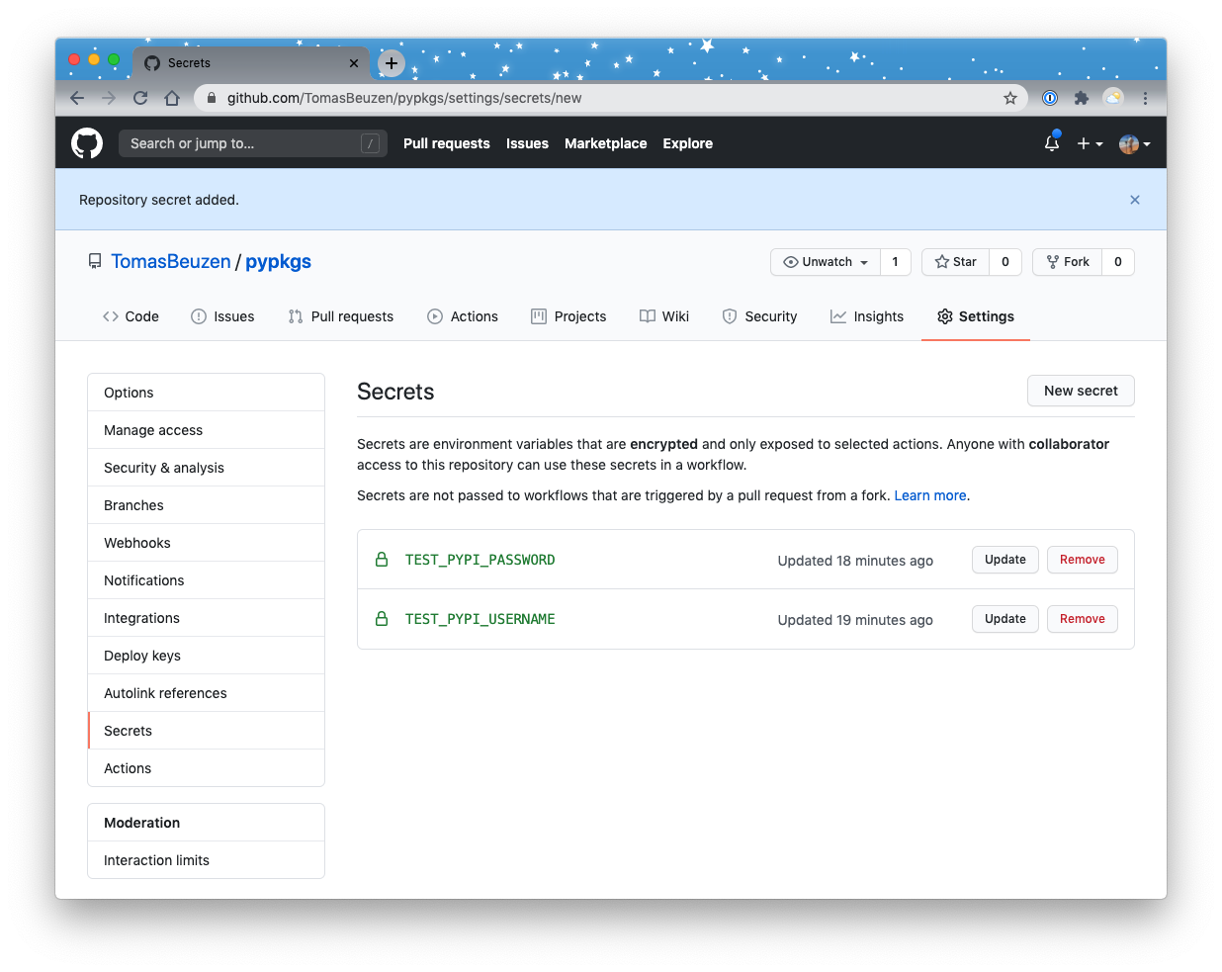Open Webhooks settings
The image size is (1222, 972).
[207, 543]
